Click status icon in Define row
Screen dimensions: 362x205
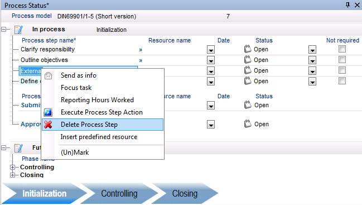[248, 81]
